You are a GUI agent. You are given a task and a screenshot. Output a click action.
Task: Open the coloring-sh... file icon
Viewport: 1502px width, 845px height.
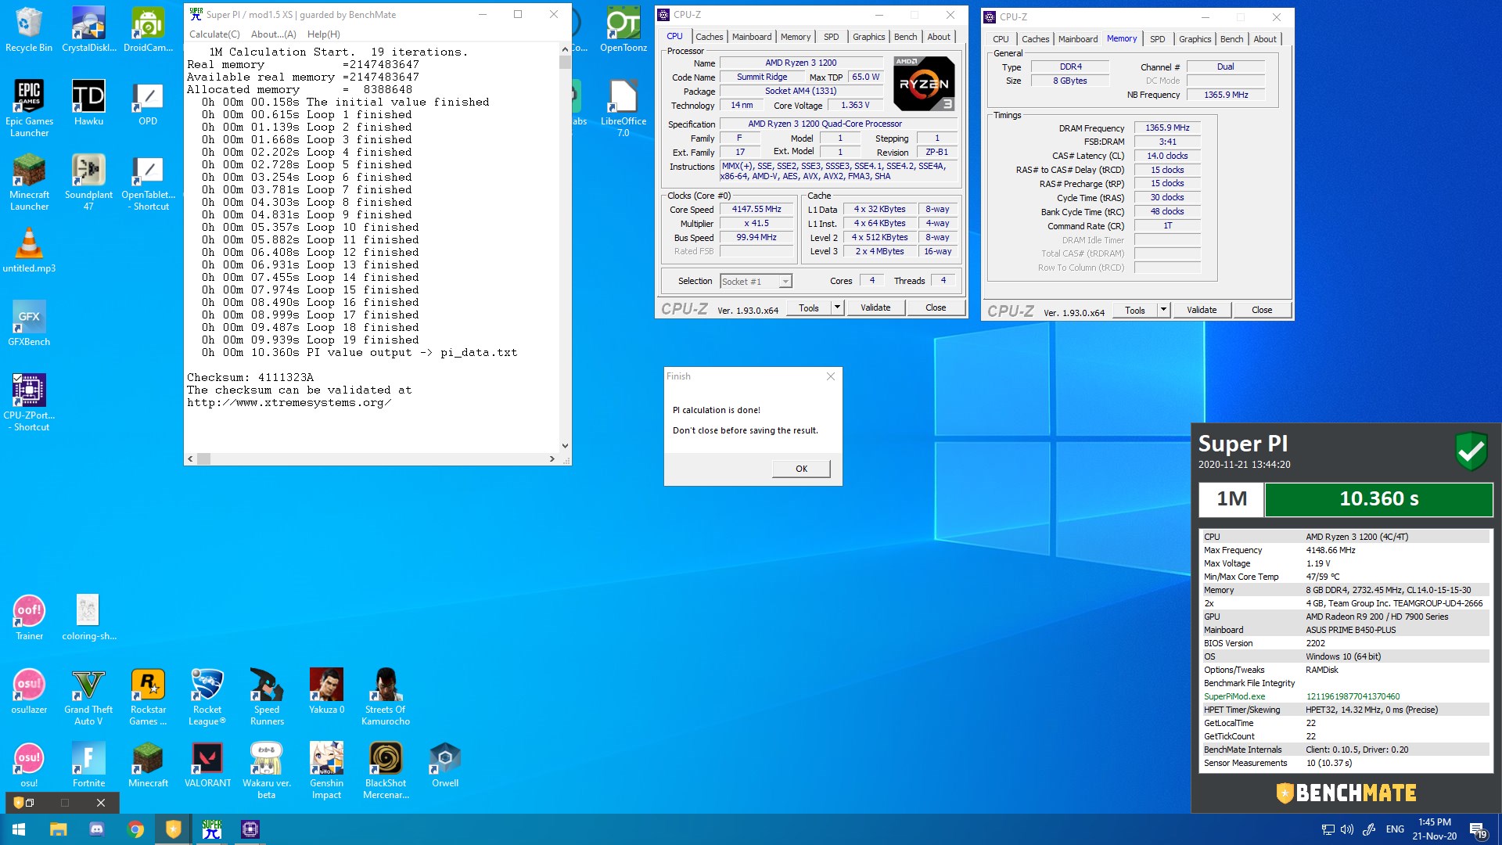[x=88, y=617]
